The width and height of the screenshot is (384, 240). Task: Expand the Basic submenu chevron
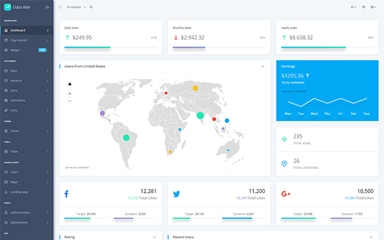(x=48, y=71)
